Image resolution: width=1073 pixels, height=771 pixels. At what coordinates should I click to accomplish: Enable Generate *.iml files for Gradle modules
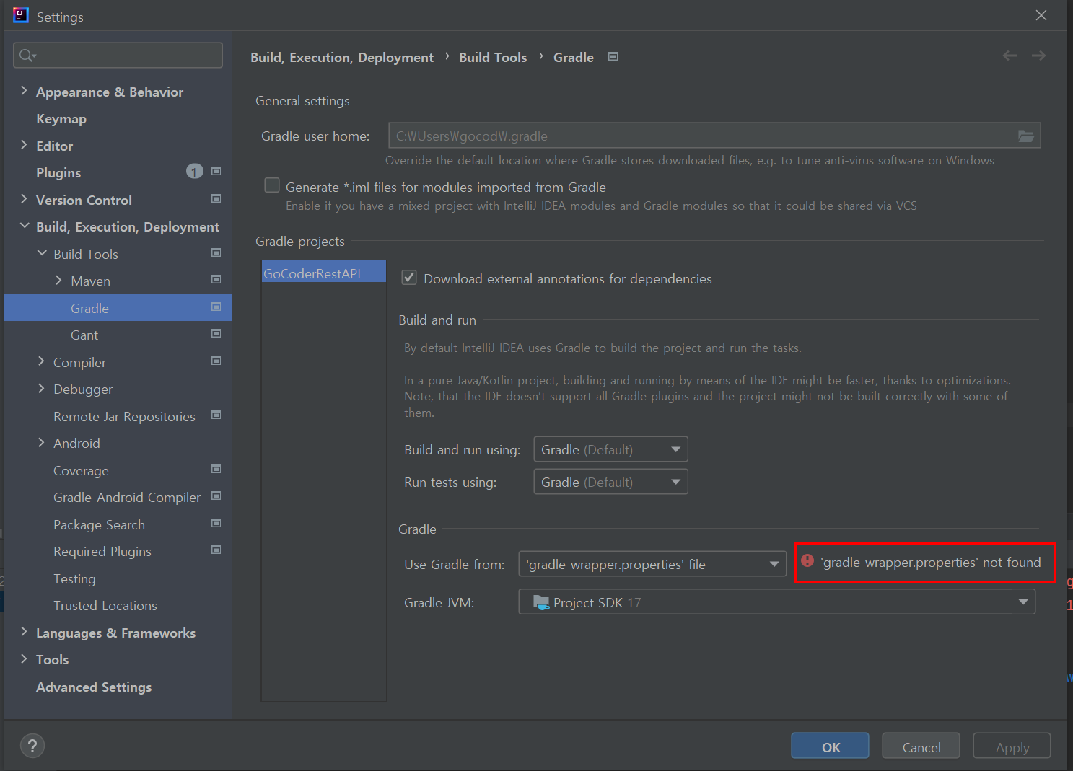(x=272, y=185)
